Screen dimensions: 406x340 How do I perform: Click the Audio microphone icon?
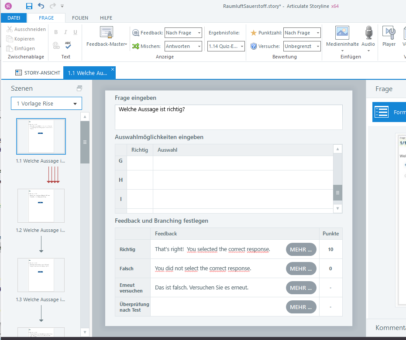(x=368, y=33)
